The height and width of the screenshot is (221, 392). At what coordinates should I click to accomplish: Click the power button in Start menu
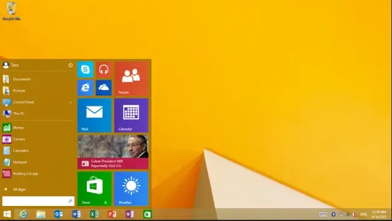point(70,65)
